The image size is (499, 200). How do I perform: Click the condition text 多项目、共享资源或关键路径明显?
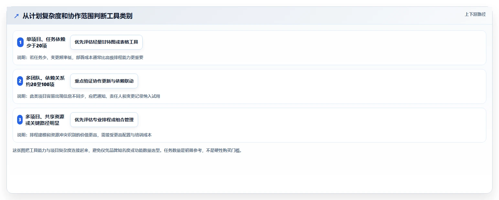tap(45, 120)
